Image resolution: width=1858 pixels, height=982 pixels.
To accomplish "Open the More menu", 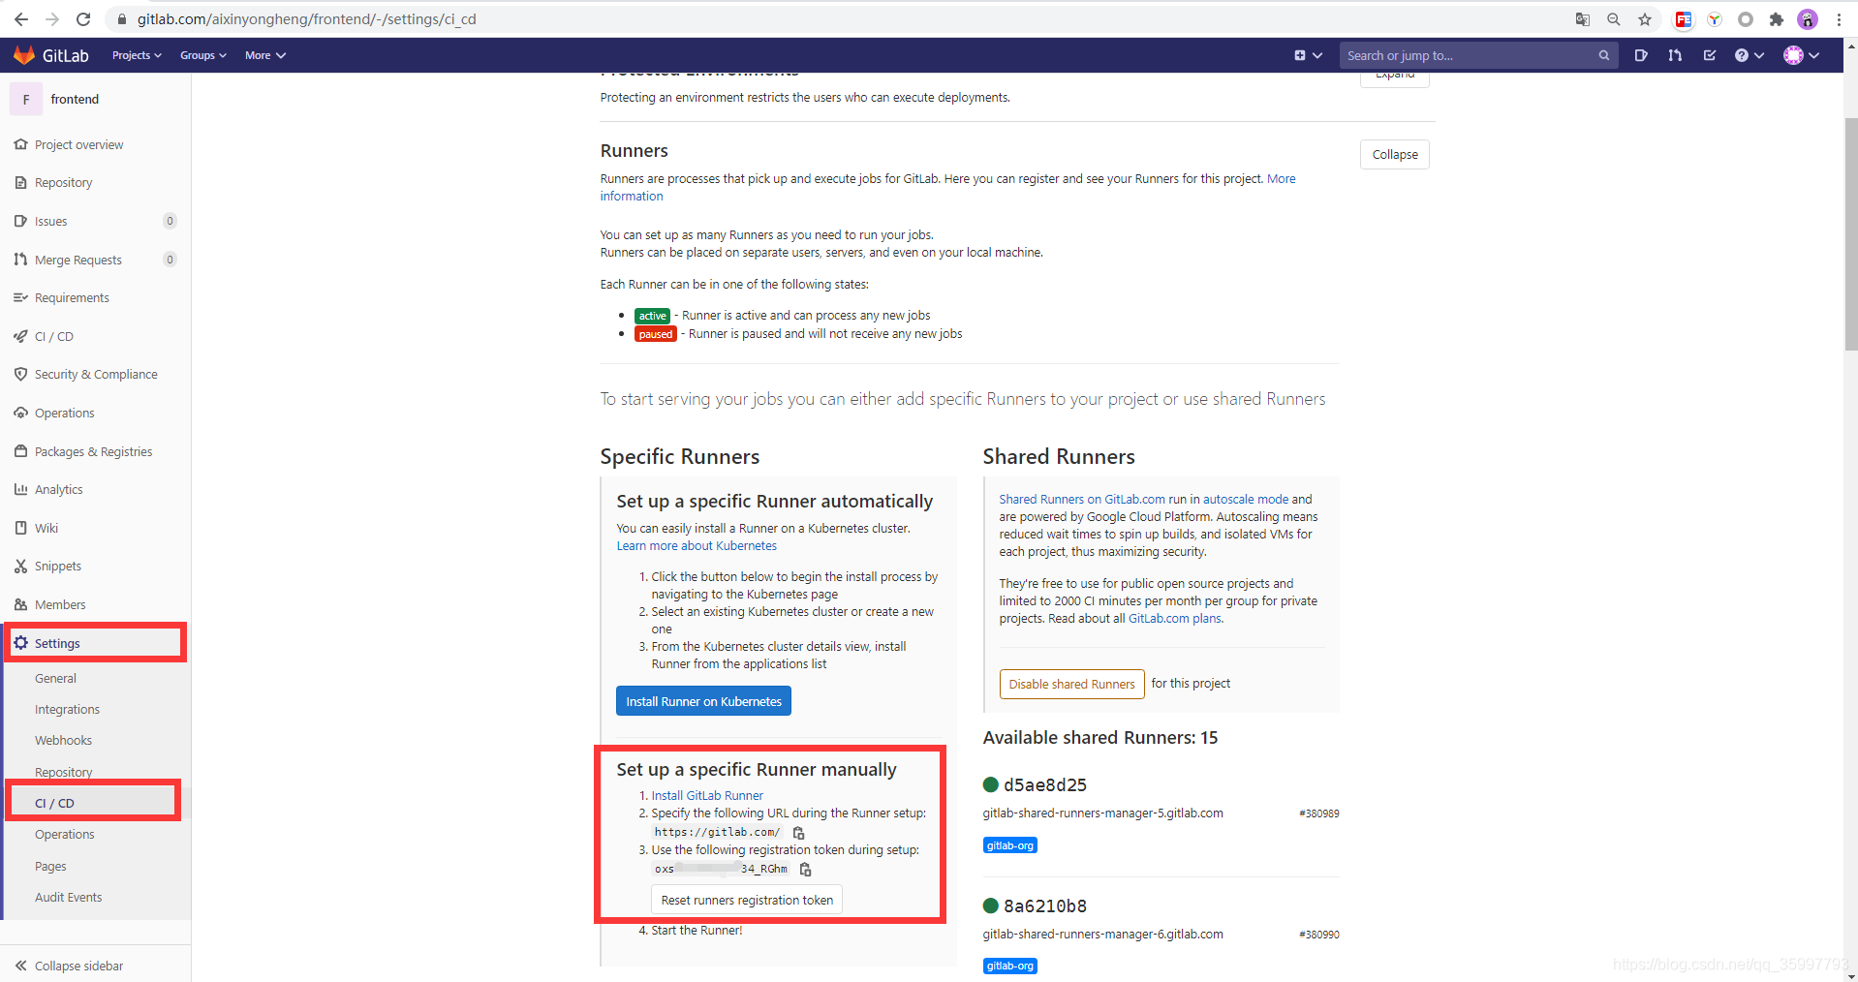I will coord(264,55).
